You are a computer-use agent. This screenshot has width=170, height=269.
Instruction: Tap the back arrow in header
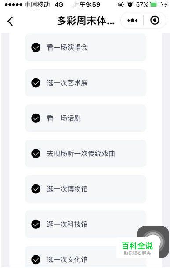click(x=10, y=21)
